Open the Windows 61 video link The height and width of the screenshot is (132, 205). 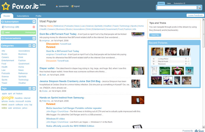click(x=55, y=119)
